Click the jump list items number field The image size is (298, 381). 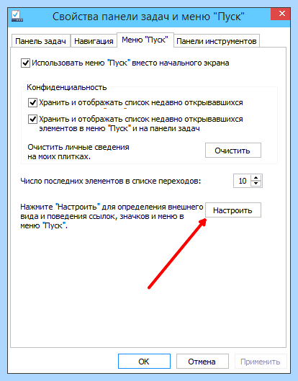[243, 181]
